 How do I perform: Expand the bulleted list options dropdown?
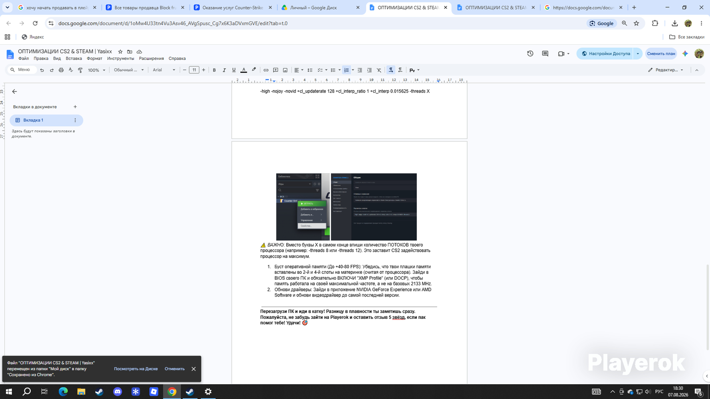(339, 70)
